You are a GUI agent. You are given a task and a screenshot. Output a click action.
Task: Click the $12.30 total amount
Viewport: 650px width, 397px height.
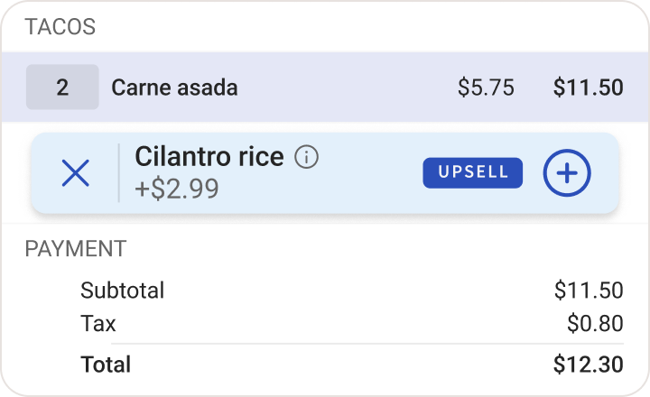[x=588, y=365]
